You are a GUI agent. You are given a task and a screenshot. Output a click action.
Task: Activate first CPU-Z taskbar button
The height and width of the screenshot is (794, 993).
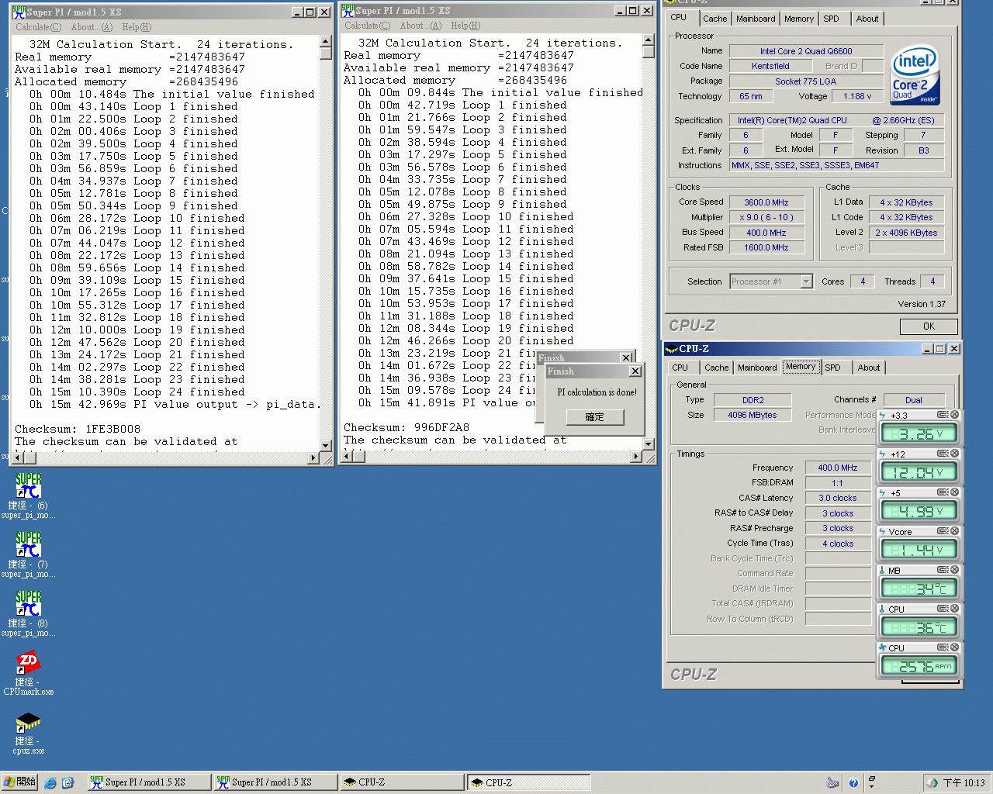point(401,782)
